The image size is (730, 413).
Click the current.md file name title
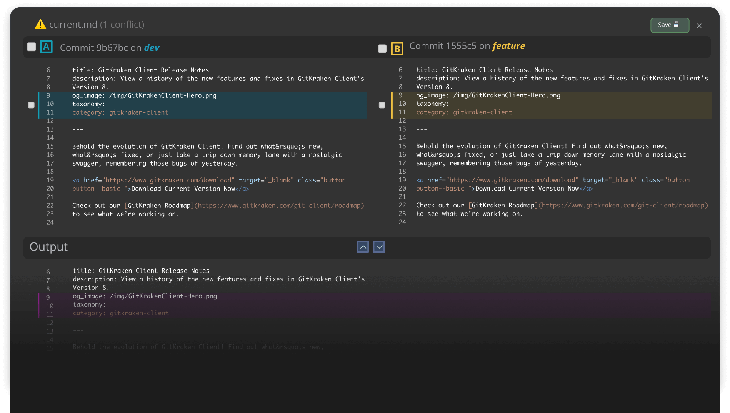(73, 25)
